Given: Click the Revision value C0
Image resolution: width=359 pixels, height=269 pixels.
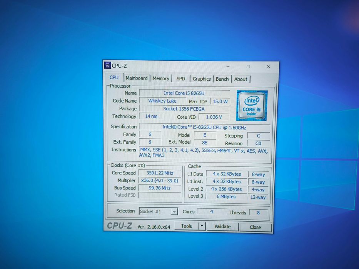Looking at the screenshot, I should click(x=258, y=143).
